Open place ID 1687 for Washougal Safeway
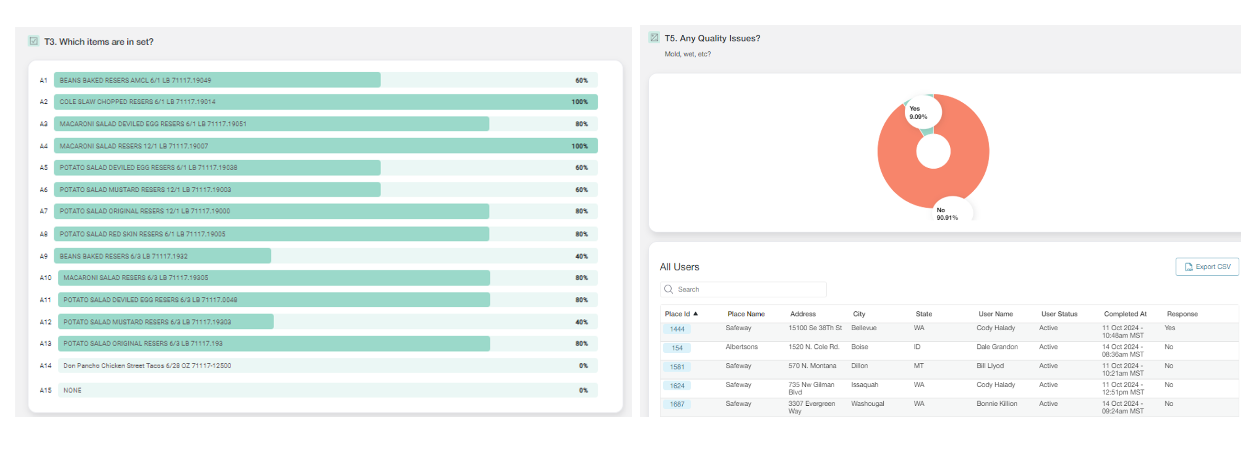1256x466 pixels. click(677, 404)
